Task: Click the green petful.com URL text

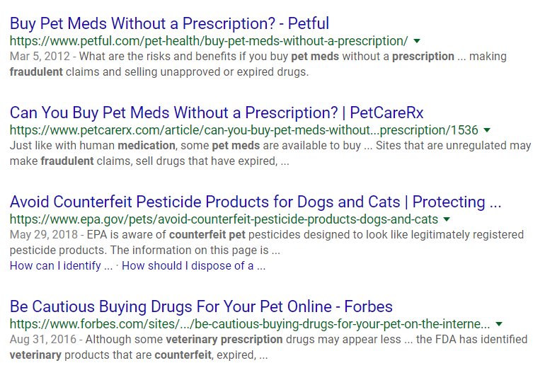Action: 209,40
